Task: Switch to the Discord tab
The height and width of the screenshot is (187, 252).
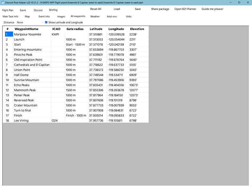Action: (x=38, y=10)
